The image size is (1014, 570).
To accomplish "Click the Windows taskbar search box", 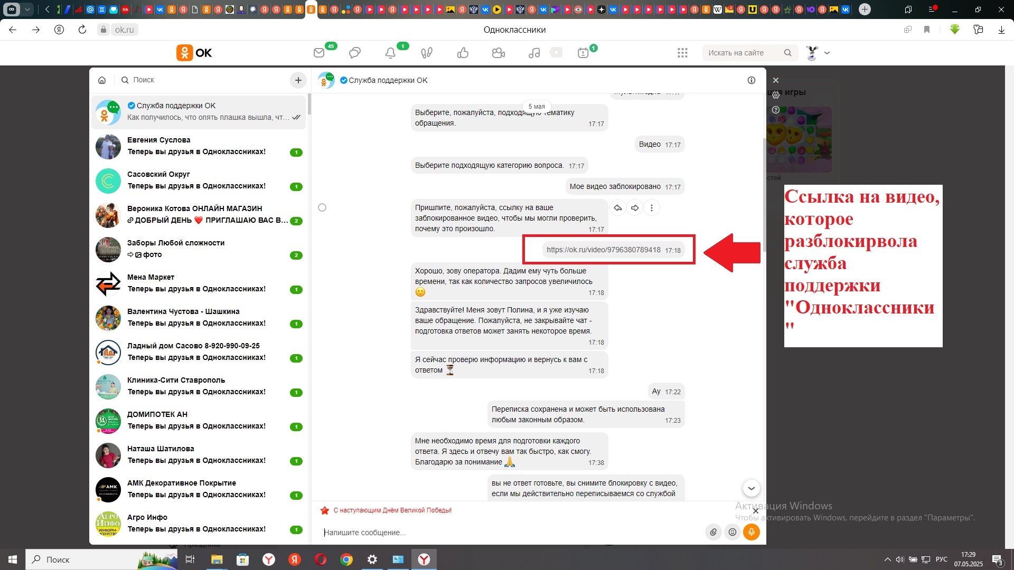I will (100, 559).
